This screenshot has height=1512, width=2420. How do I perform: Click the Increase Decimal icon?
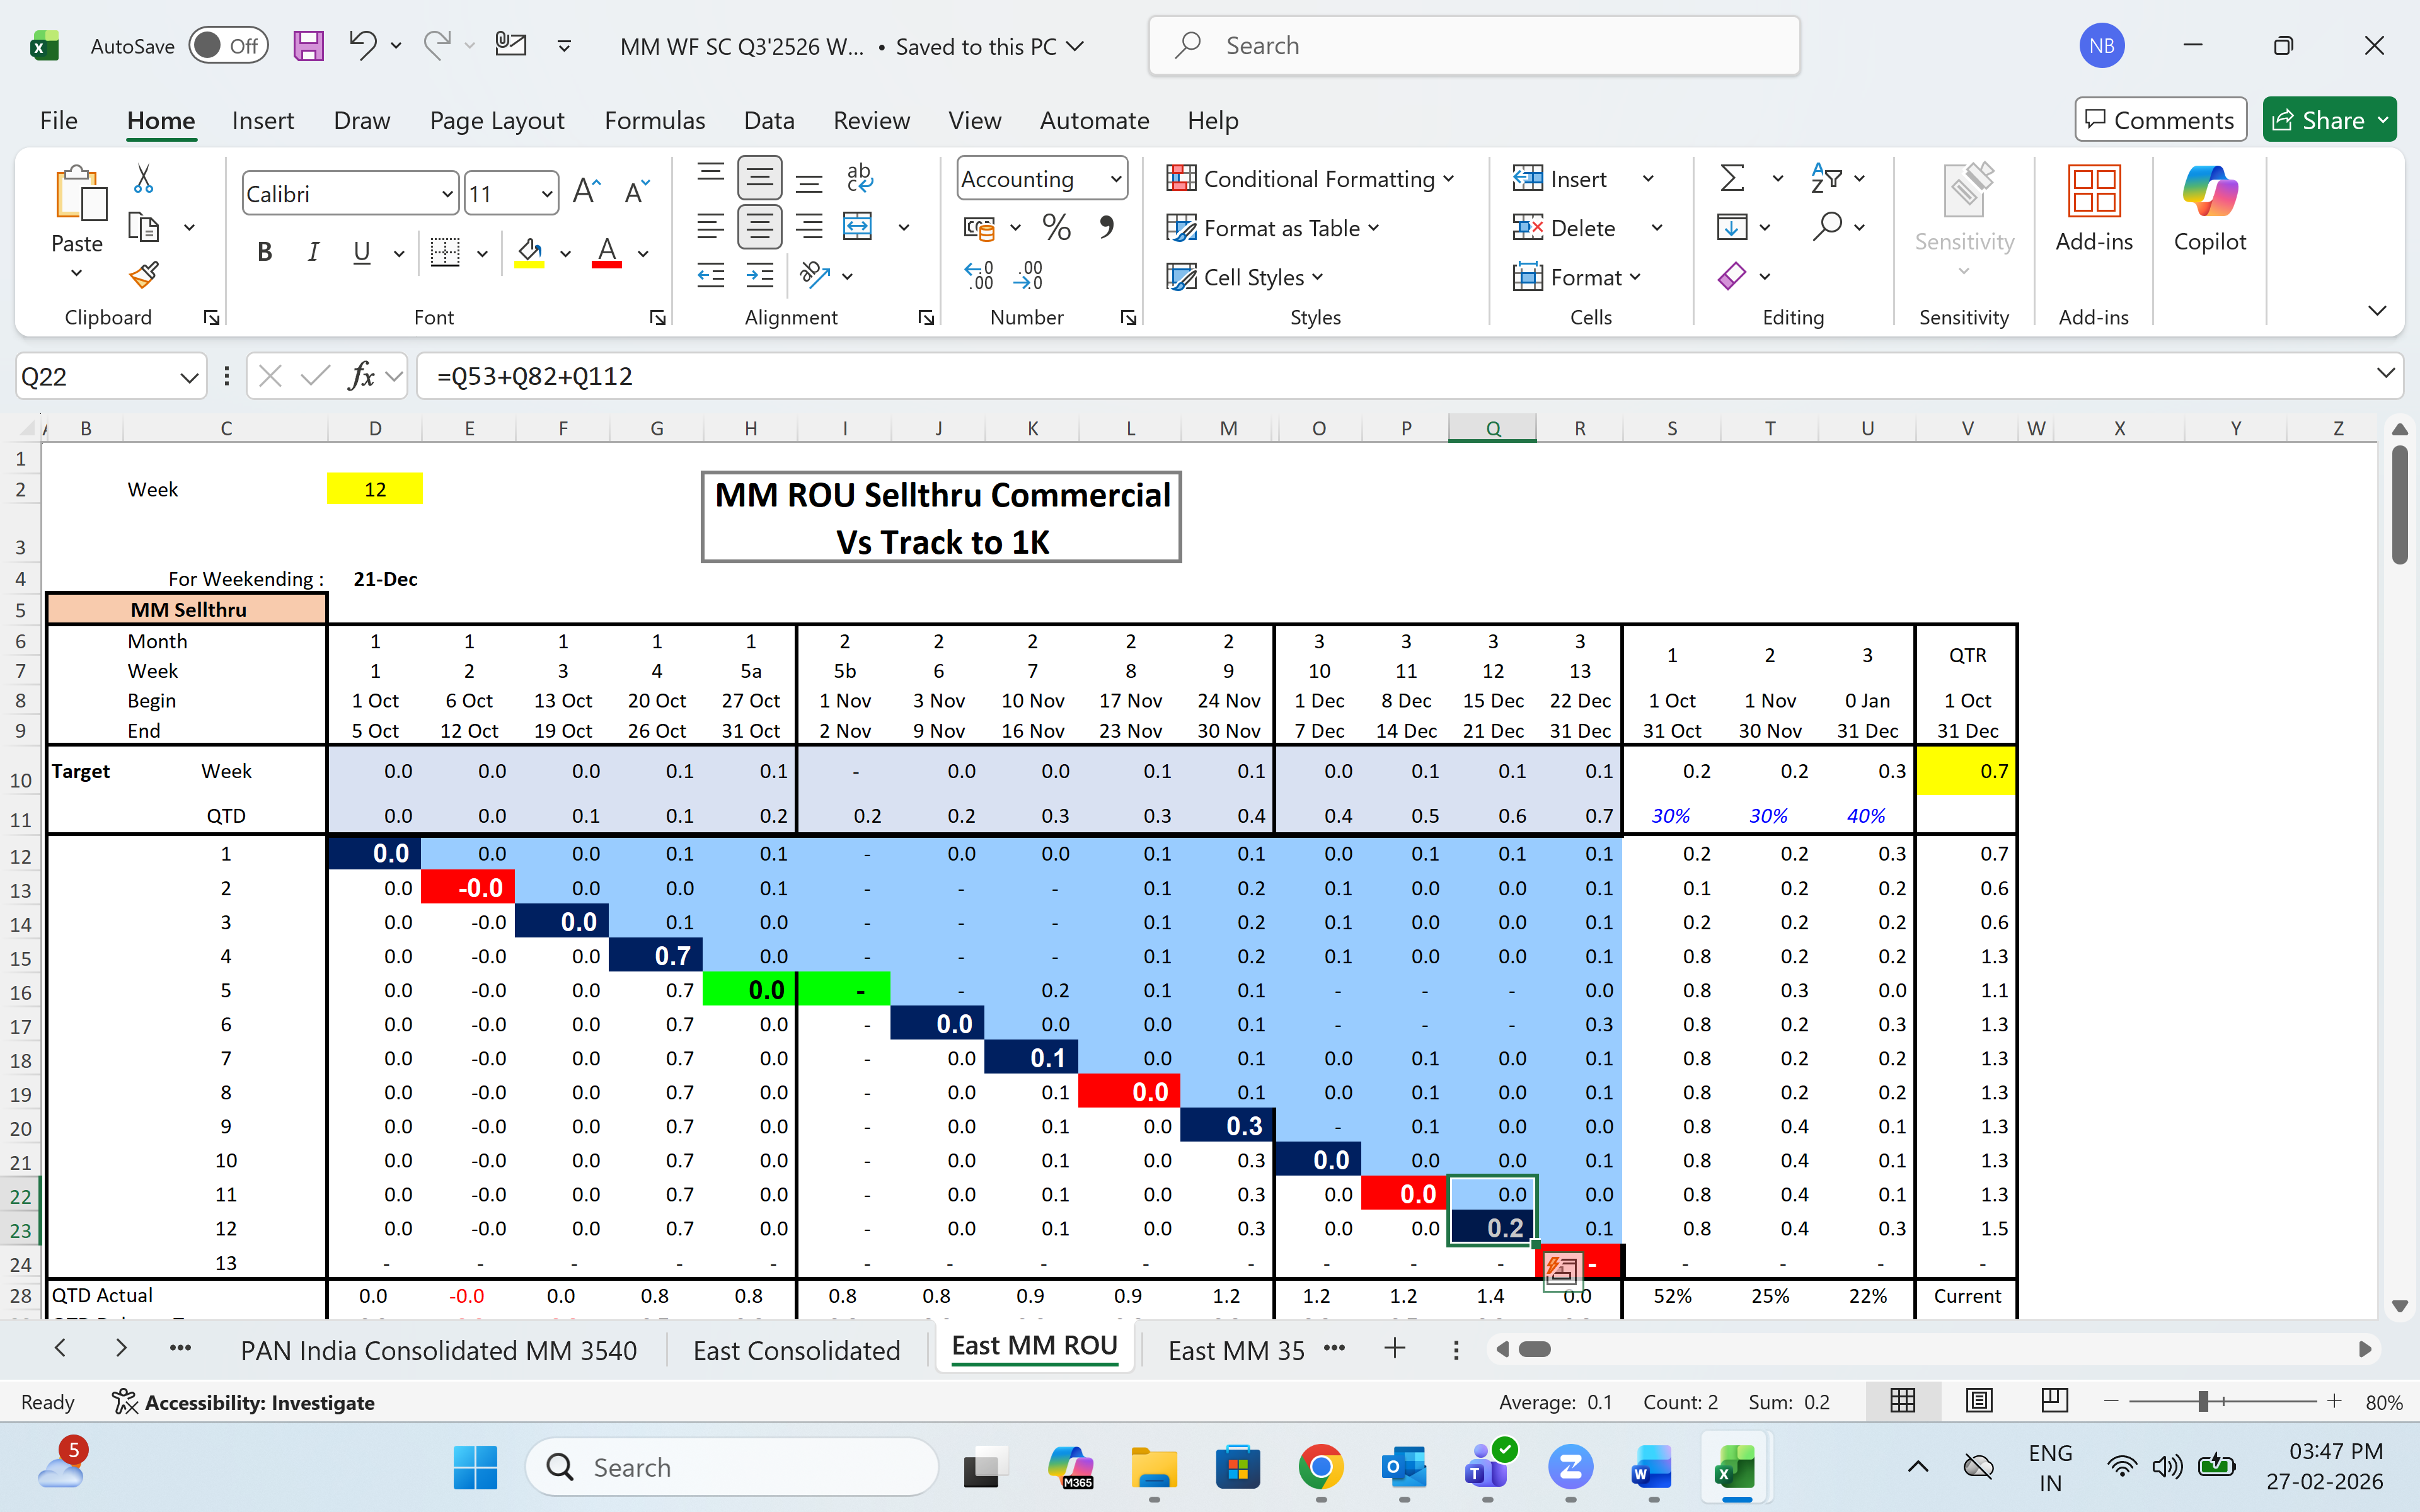[979, 275]
